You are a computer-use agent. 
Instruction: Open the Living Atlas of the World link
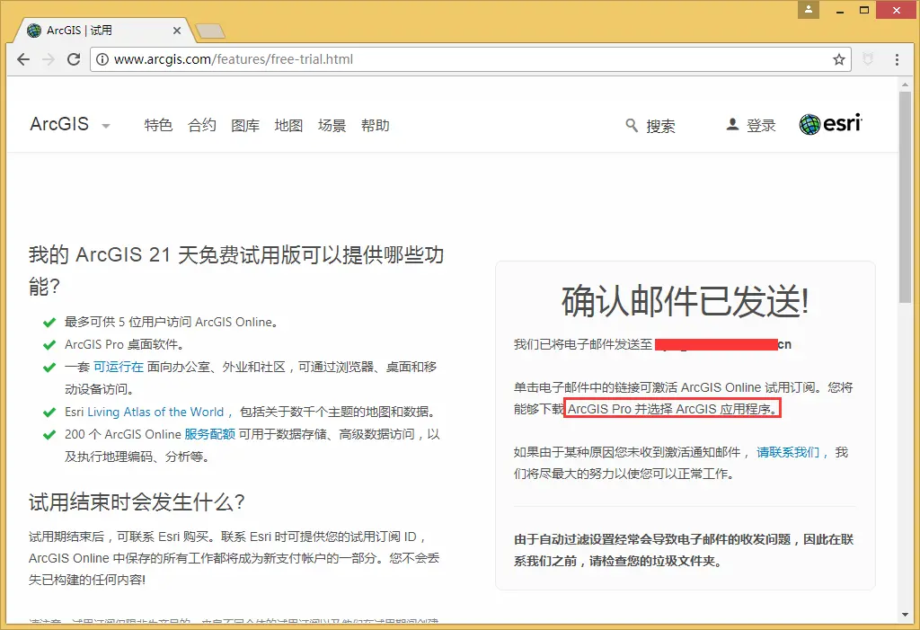pos(155,413)
